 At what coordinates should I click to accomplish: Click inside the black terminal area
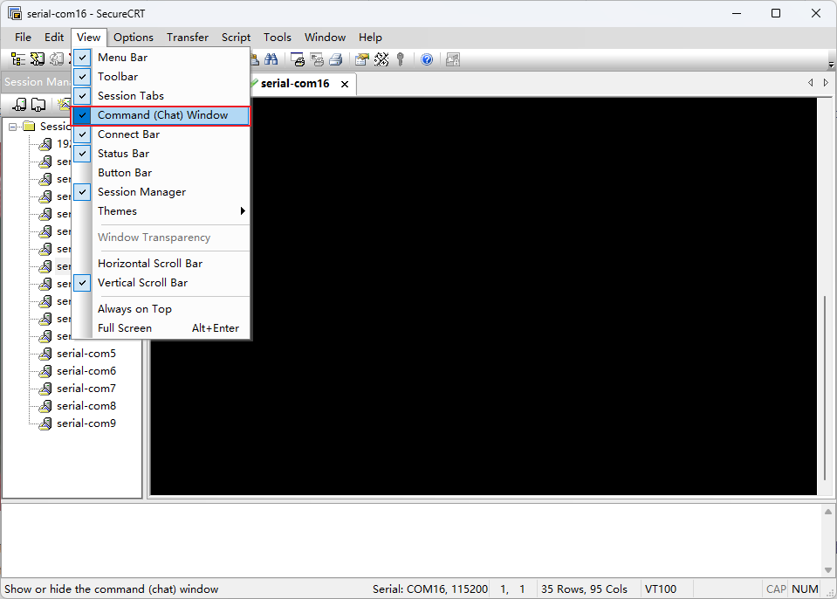[x=484, y=296]
